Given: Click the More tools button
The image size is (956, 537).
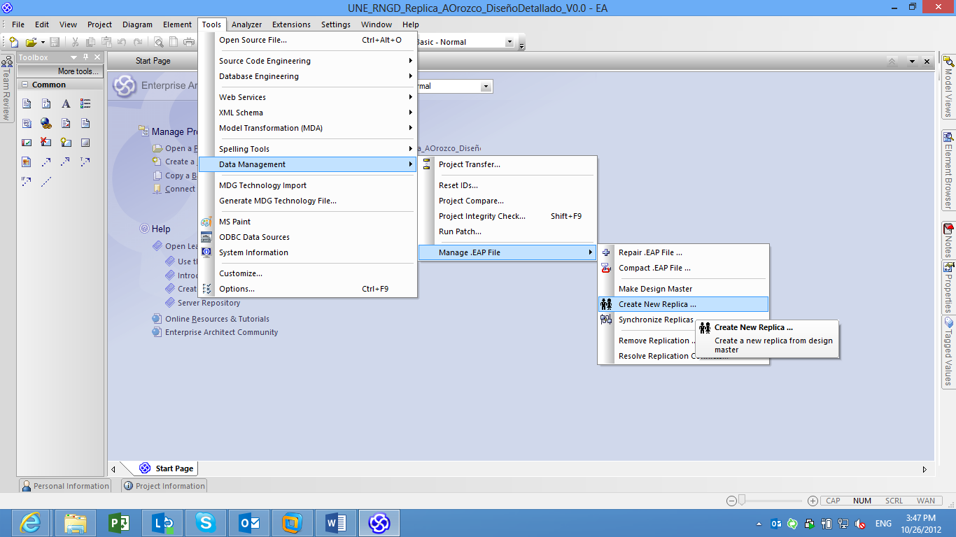Looking at the screenshot, I should tap(60, 71).
